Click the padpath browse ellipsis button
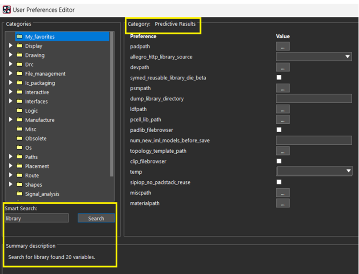The height and width of the screenshot is (274, 359). click(x=282, y=46)
